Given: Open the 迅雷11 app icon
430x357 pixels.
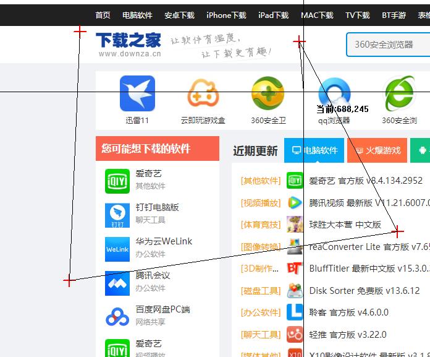Looking at the screenshot, I should 137,93.
